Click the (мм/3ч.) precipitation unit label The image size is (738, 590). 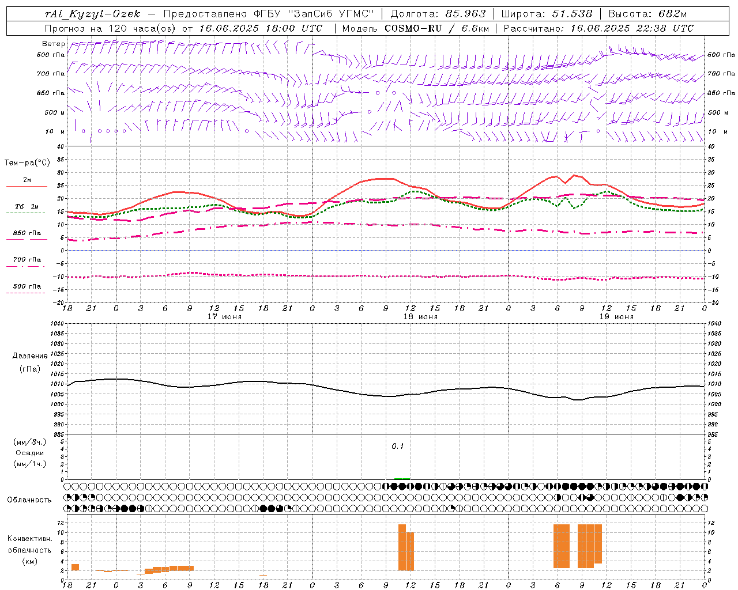click(30, 442)
